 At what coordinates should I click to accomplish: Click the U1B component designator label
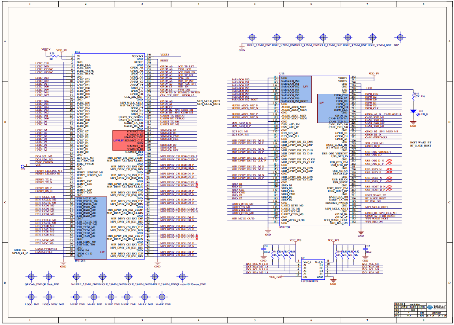tap(282, 74)
